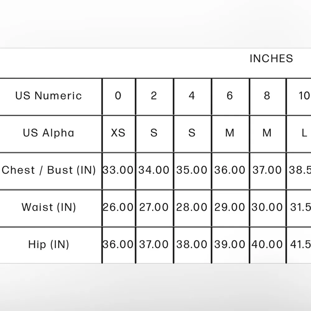
Task: Click the Hip (IN) row label
Action: (x=49, y=244)
